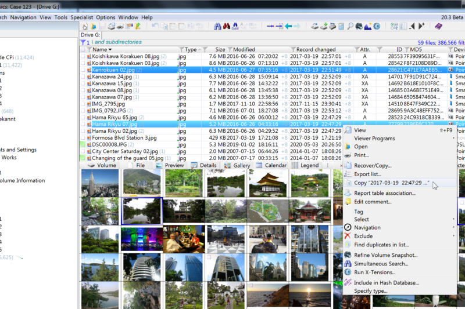
Task: Click the Name column sort arrow
Action: (x=110, y=50)
